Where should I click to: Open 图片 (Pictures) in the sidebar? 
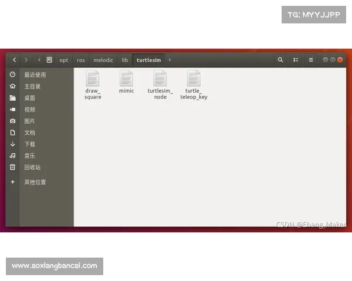pos(29,121)
